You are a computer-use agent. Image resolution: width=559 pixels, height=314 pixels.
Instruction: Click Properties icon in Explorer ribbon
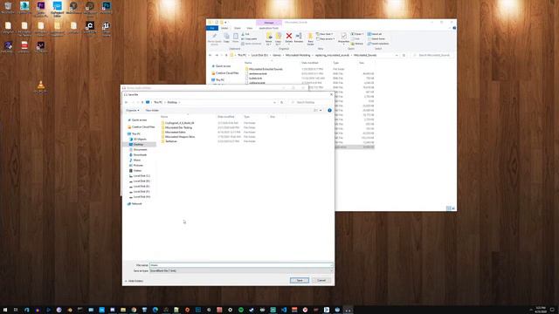(x=343, y=38)
